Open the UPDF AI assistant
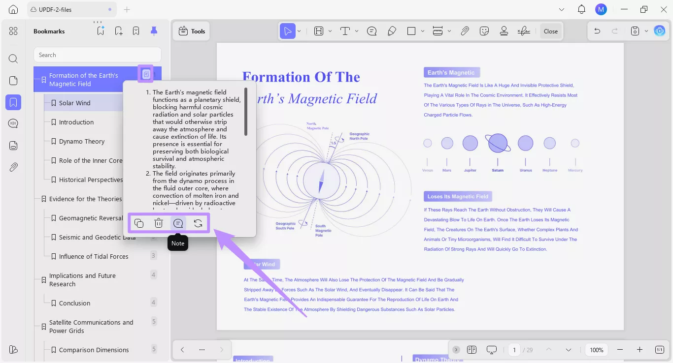This screenshot has height=363, width=673. (659, 31)
